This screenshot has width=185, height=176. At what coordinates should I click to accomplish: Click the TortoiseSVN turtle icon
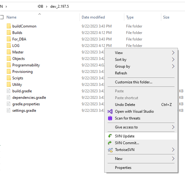pyautogui.click(x=110, y=150)
